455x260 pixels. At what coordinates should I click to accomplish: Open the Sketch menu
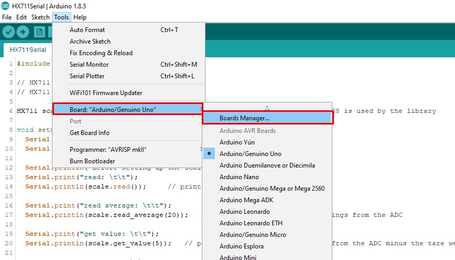click(40, 17)
